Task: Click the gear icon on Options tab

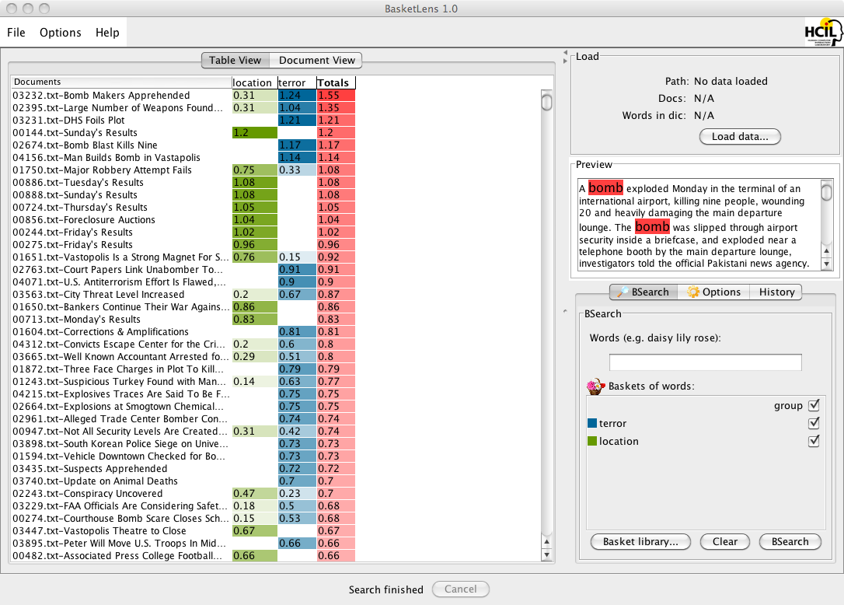Action: pos(693,292)
